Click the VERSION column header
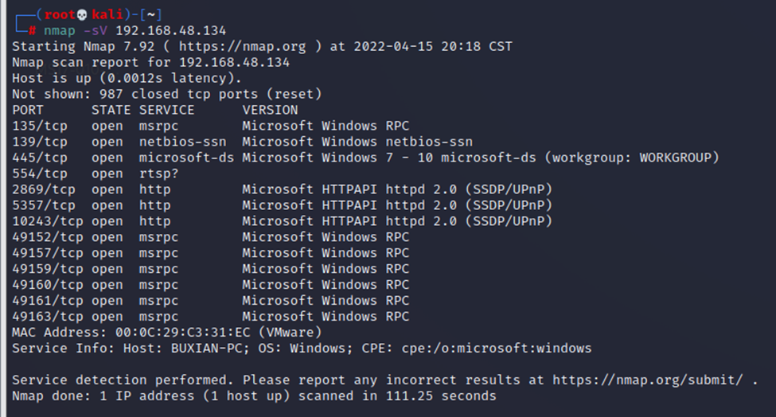 [270, 110]
